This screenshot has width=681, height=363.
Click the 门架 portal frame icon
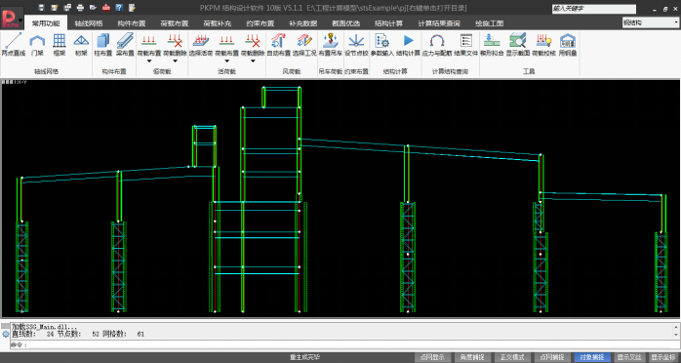(37, 45)
